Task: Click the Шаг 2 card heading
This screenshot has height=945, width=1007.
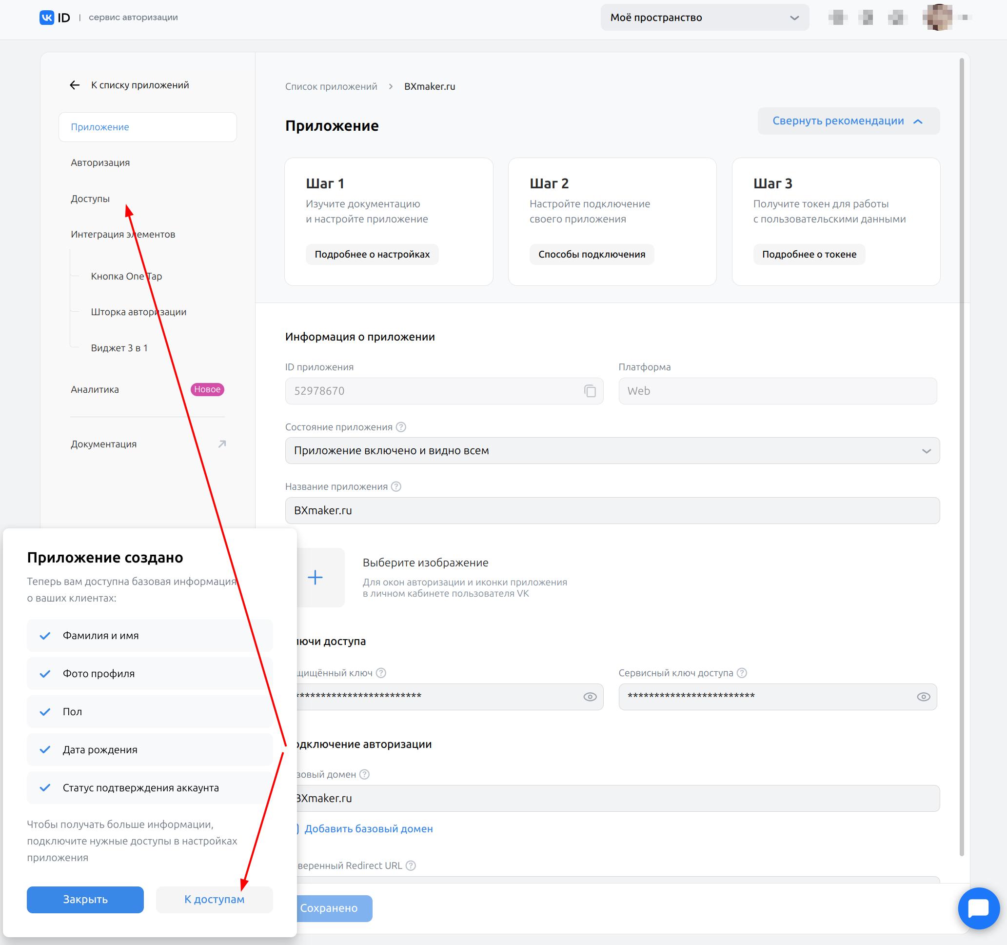Action: (x=549, y=183)
